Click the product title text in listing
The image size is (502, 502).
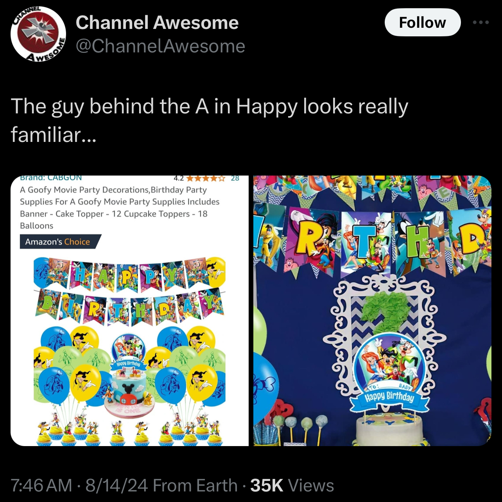coord(120,208)
